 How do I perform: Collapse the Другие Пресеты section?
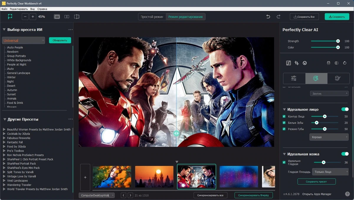[x=4, y=119]
